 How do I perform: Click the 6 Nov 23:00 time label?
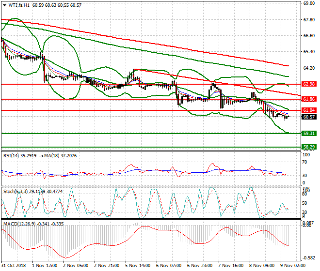(x=200, y=266)
